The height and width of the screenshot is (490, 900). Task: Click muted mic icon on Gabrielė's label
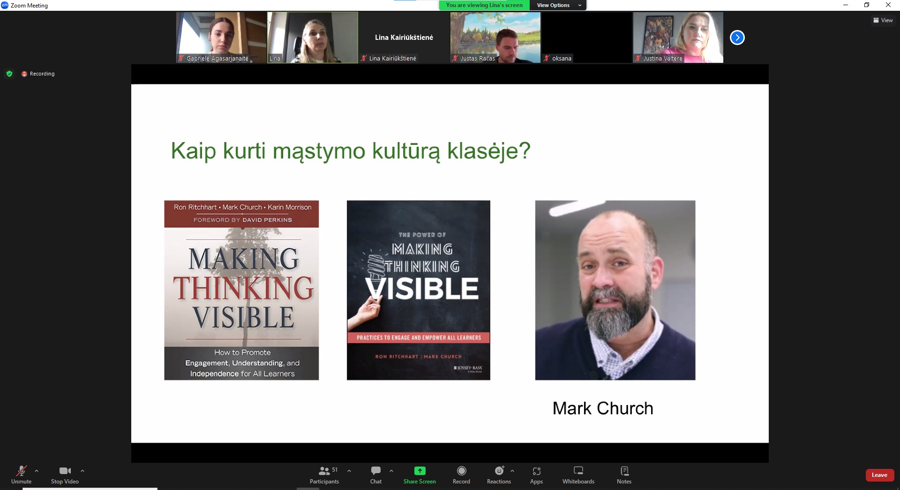181,59
